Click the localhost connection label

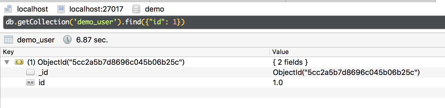pos(33,9)
